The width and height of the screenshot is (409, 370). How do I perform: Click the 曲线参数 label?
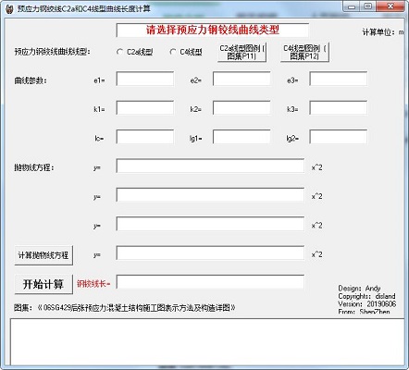point(31,80)
